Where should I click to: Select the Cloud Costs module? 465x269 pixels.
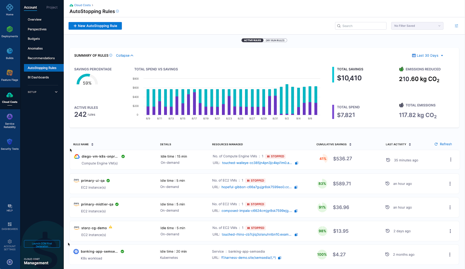point(10,98)
